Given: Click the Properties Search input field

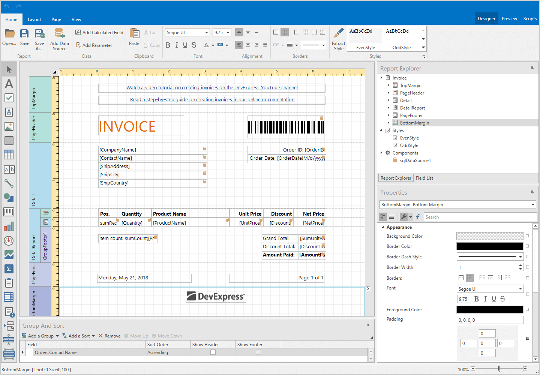Looking at the screenshot, I should [x=480, y=217].
